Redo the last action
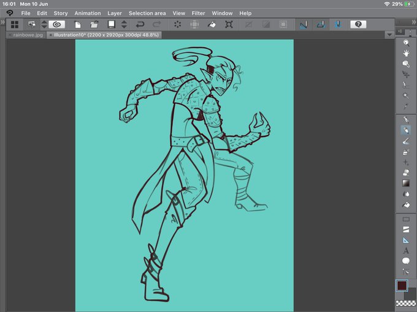This screenshot has height=312, width=417. pos(156,24)
